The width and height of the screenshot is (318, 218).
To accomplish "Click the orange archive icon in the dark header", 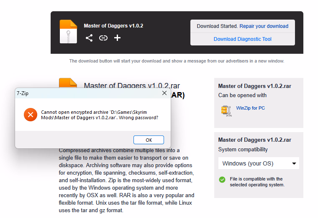I will 68,31.
